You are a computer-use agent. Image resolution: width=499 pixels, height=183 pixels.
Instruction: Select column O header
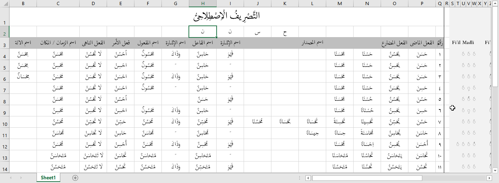pyautogui.click(x=395, y=4)
